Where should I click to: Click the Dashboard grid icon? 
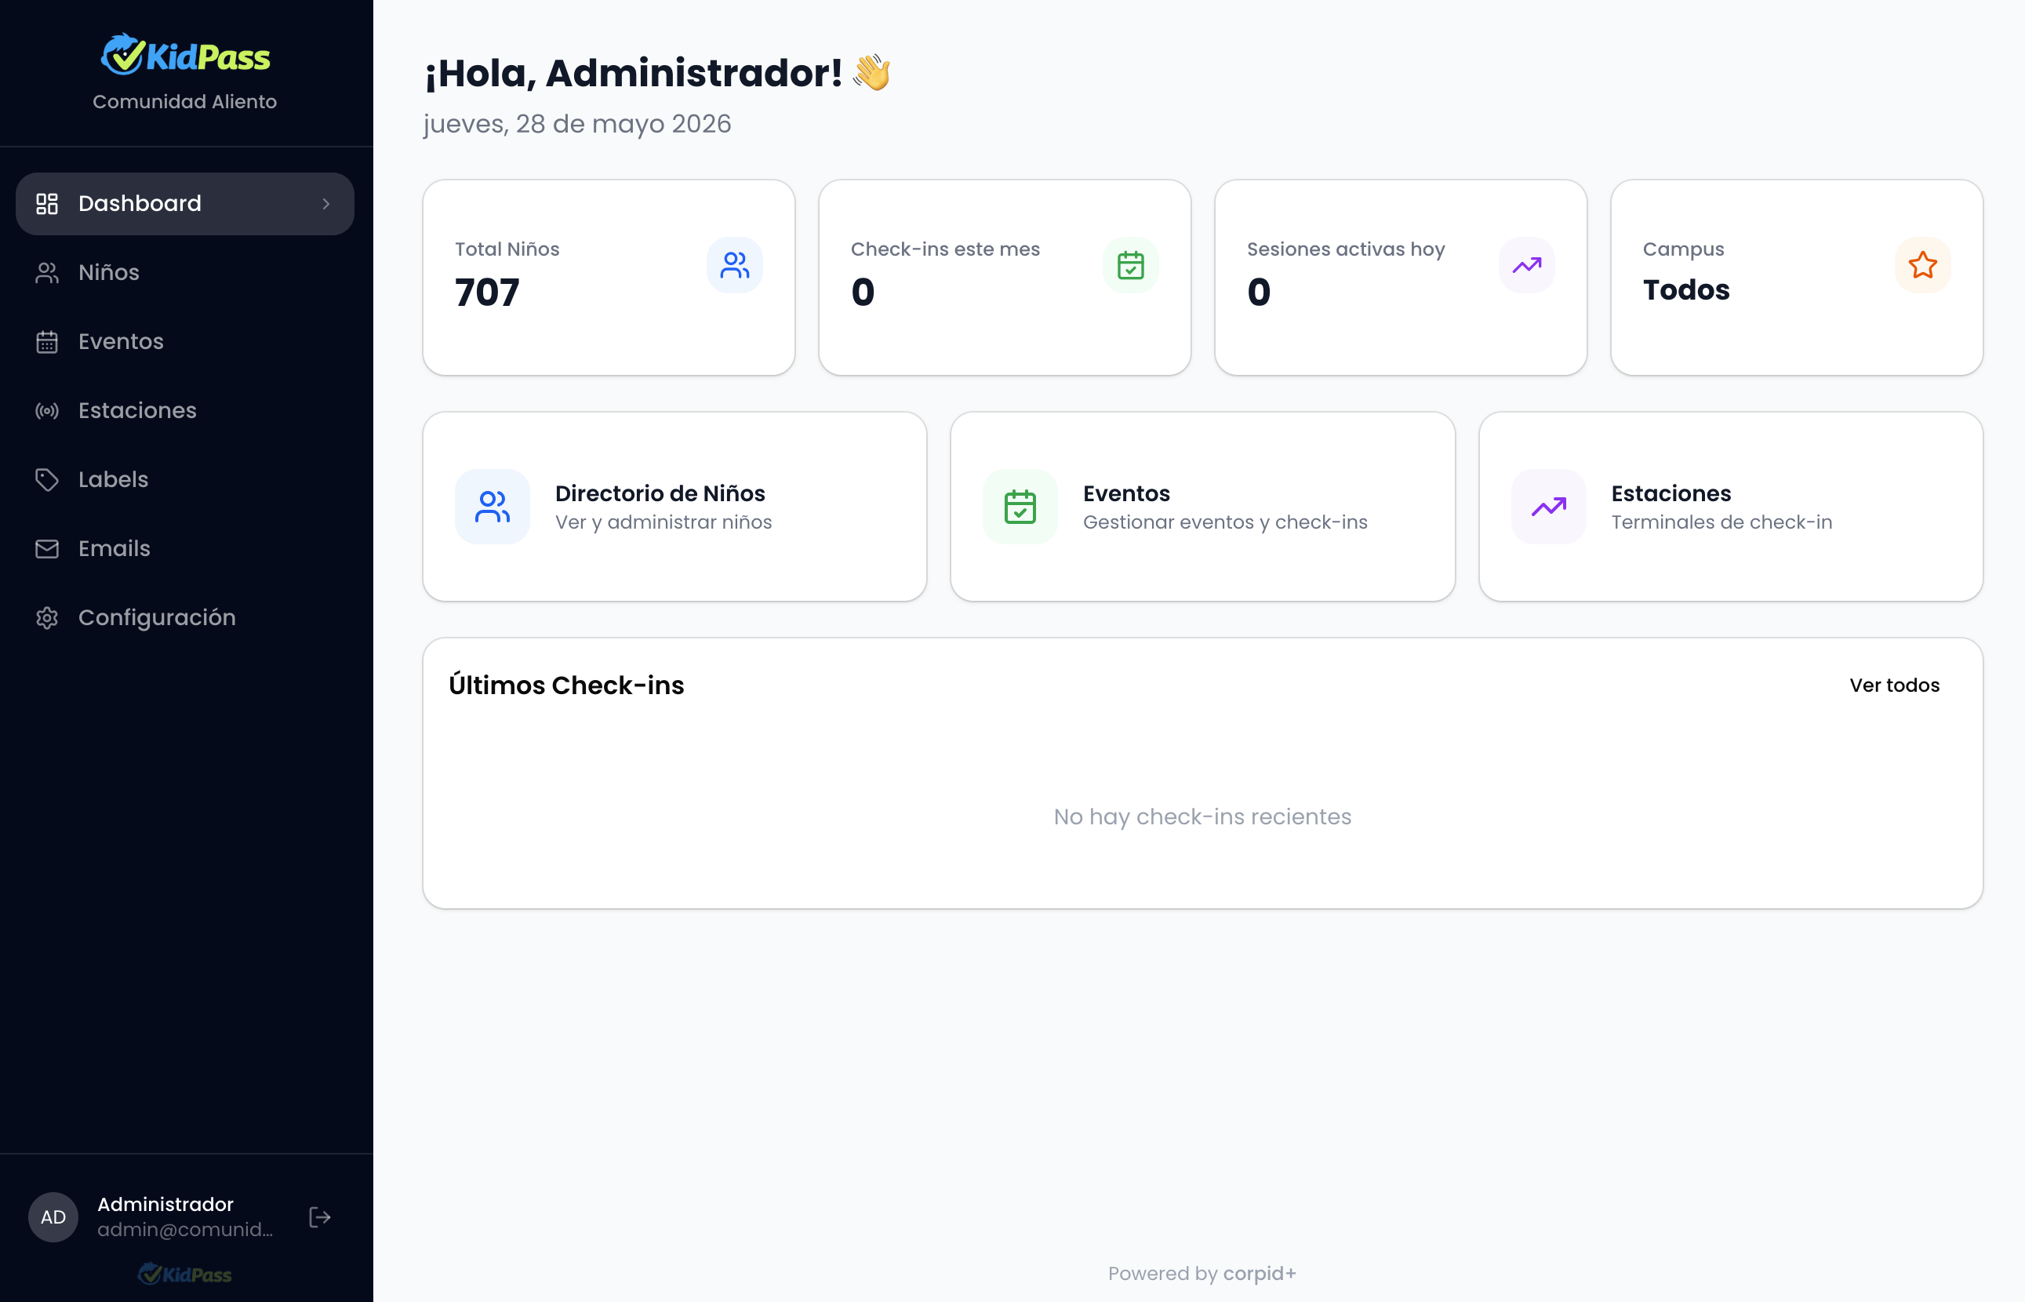click(47, 204)
